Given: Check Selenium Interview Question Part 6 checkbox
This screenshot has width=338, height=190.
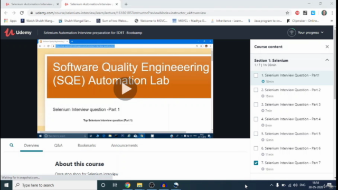Looking at the screenshot, I should [x=256, y=148].
